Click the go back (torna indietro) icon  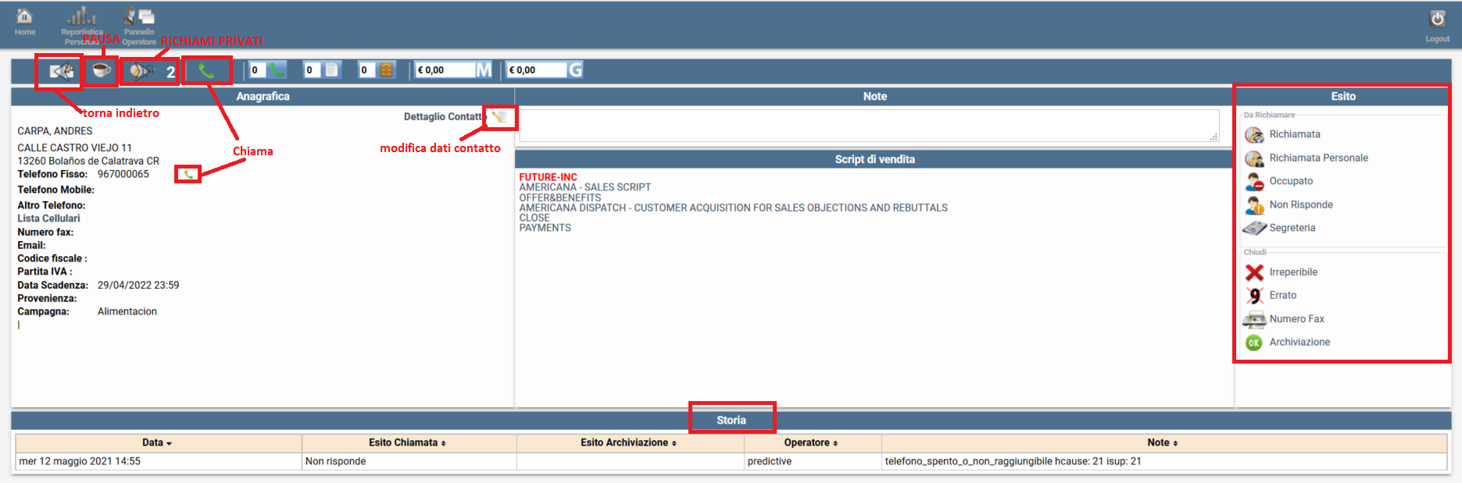pyautogui.click(x=61, y=71)
